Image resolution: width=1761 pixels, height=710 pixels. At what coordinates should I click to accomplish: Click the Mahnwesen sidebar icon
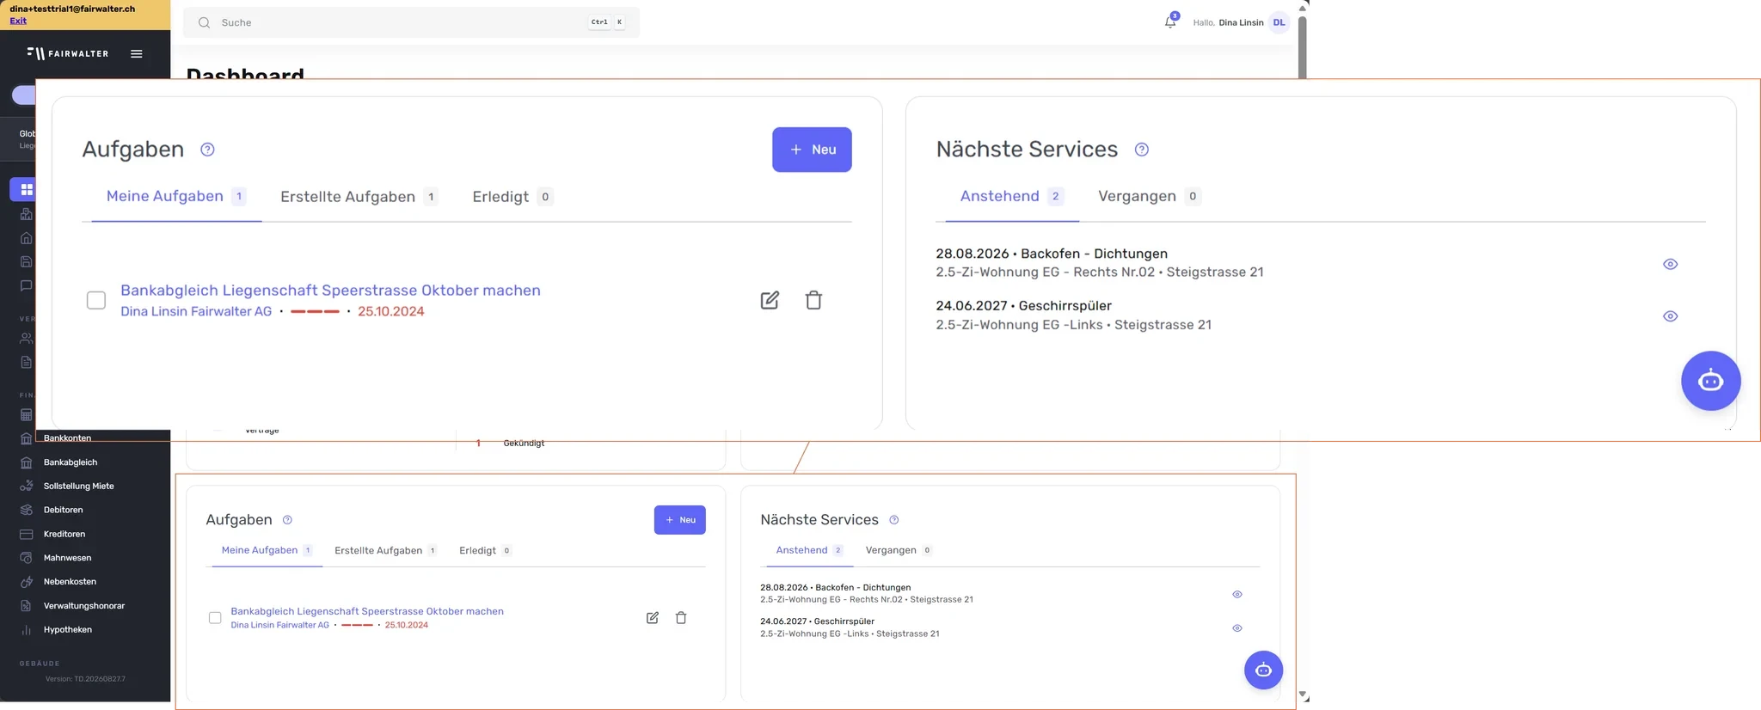(27, 558)
